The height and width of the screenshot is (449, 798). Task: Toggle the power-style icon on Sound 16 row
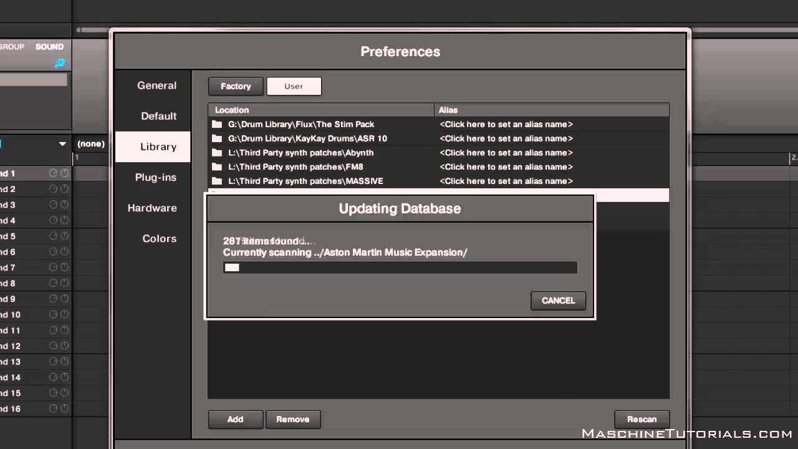[64, 408]
